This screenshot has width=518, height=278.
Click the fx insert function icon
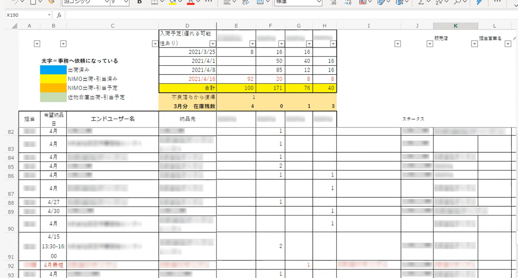pos(59,15)
